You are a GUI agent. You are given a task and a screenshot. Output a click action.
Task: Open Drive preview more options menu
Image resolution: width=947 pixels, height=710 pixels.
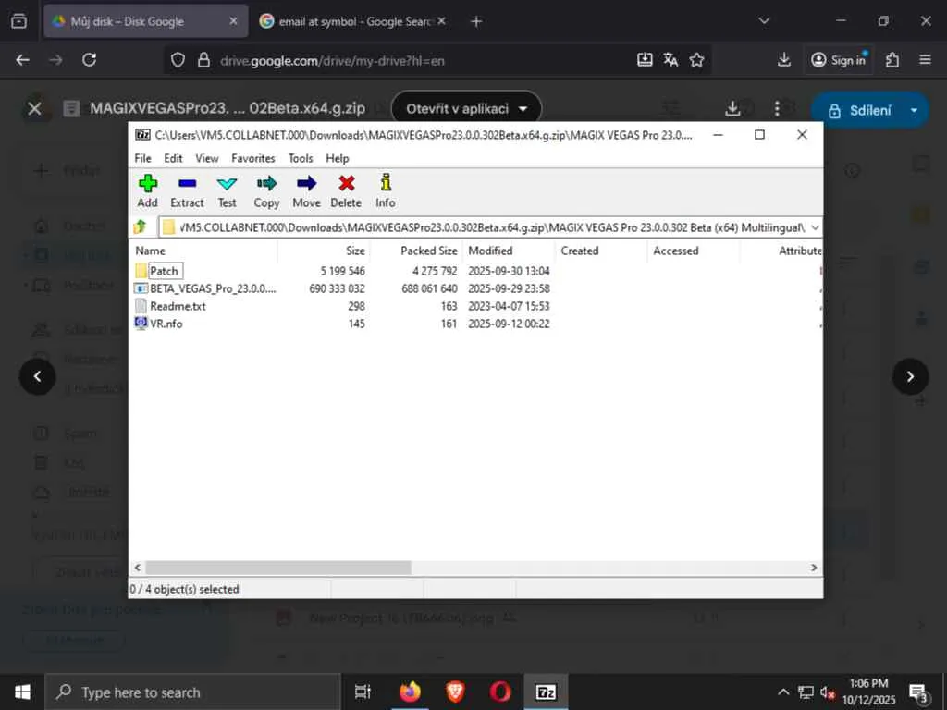tap(777, 109)
